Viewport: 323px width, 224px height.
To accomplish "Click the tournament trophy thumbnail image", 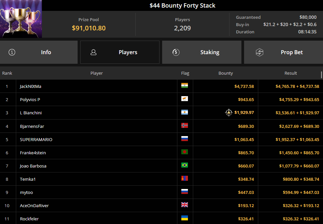I will tap(21, 19).
